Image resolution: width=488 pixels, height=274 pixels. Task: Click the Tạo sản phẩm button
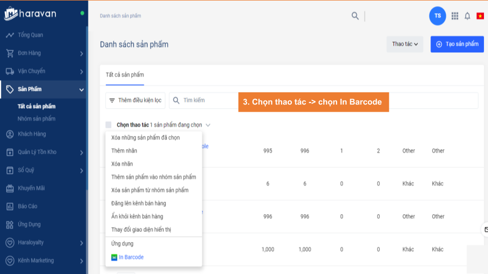click(457, 44)
